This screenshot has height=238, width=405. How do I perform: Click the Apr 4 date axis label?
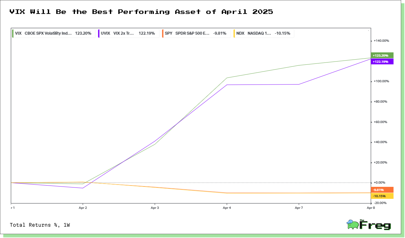pyautogui.click(x=227, y=208)
